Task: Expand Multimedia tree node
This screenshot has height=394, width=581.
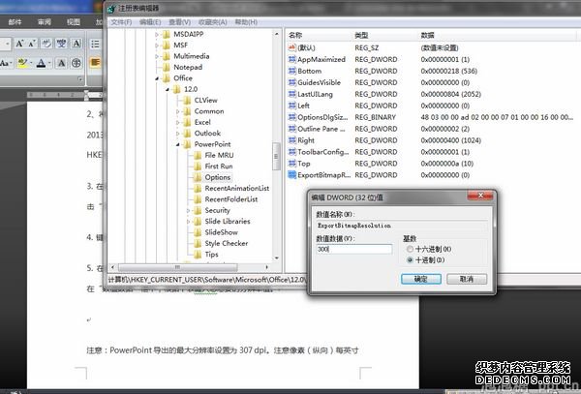Action: (x=157, y=56)
